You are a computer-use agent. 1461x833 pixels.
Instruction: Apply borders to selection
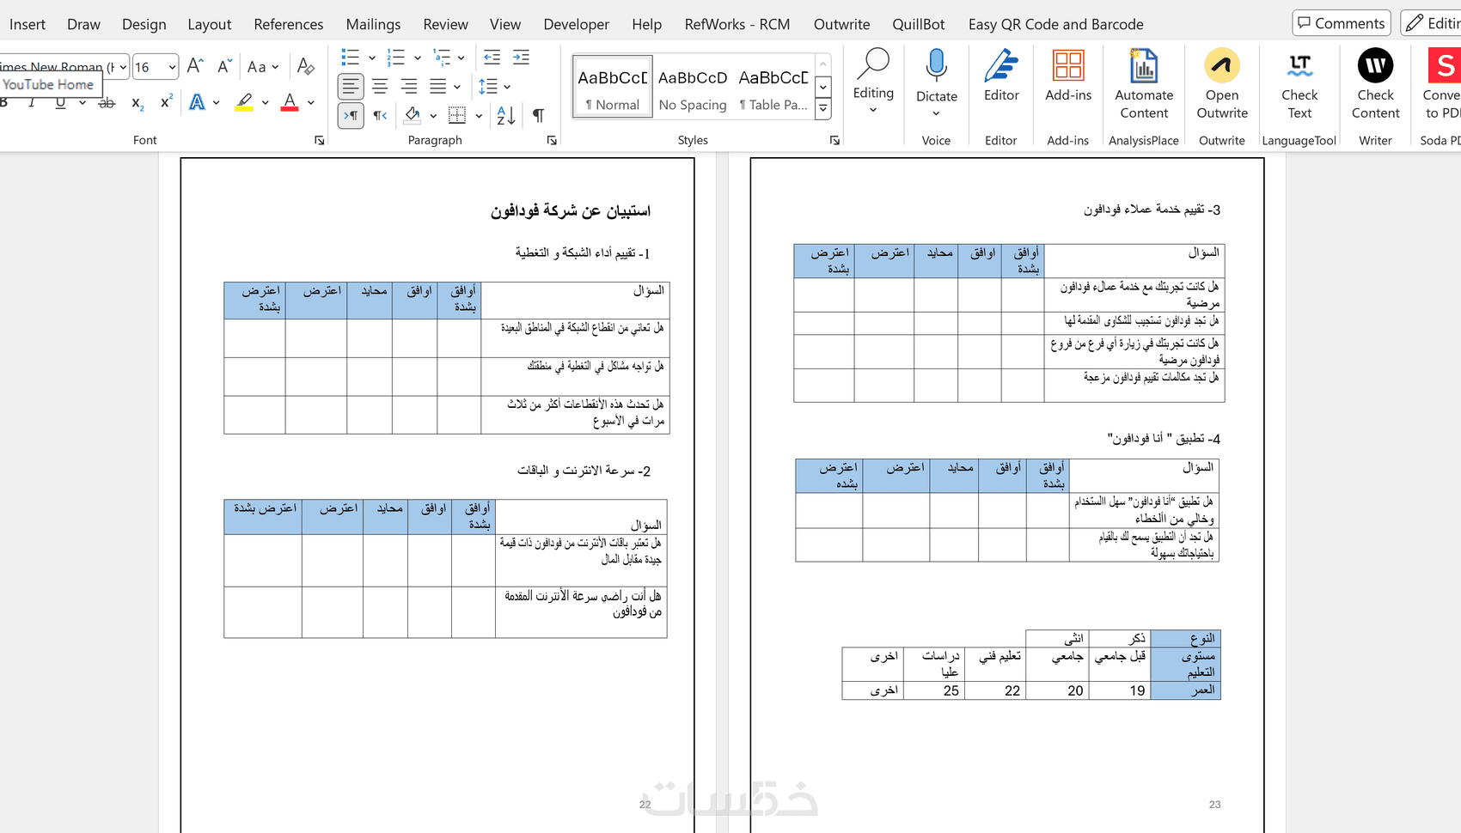(x=457, y=115)
